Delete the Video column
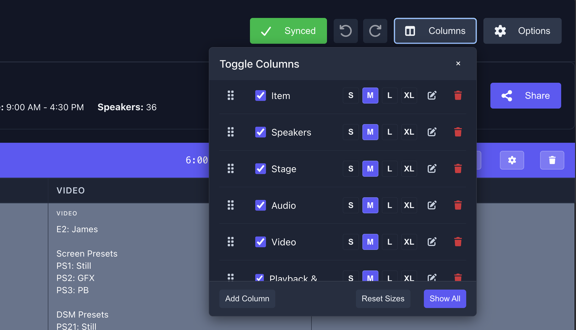 (x=458, y=242)
